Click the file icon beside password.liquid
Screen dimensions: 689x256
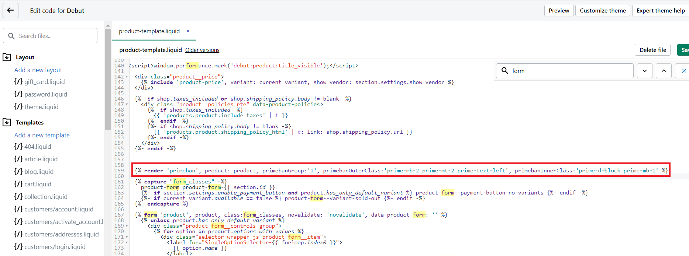pos(18,94)
